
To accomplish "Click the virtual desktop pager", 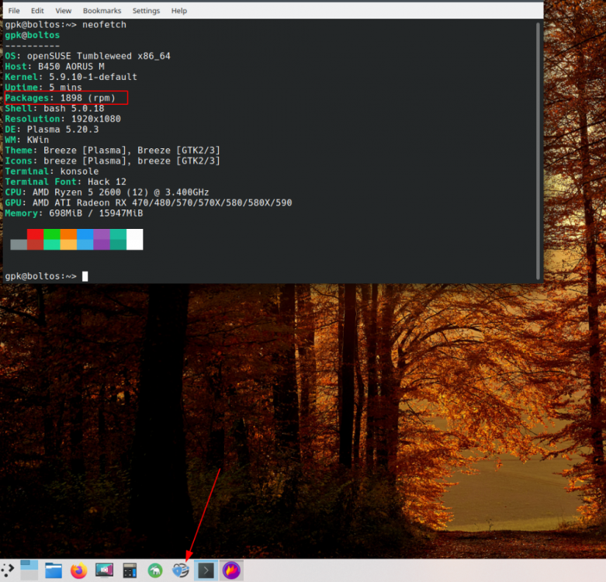I will tap(29, 570).
